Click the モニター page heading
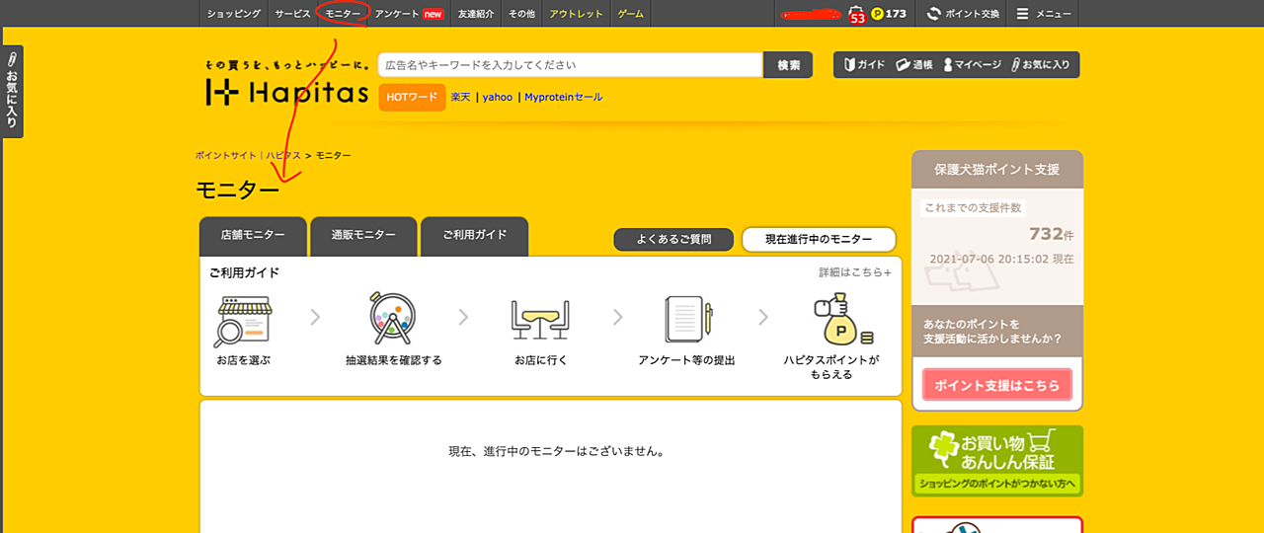 237,190
